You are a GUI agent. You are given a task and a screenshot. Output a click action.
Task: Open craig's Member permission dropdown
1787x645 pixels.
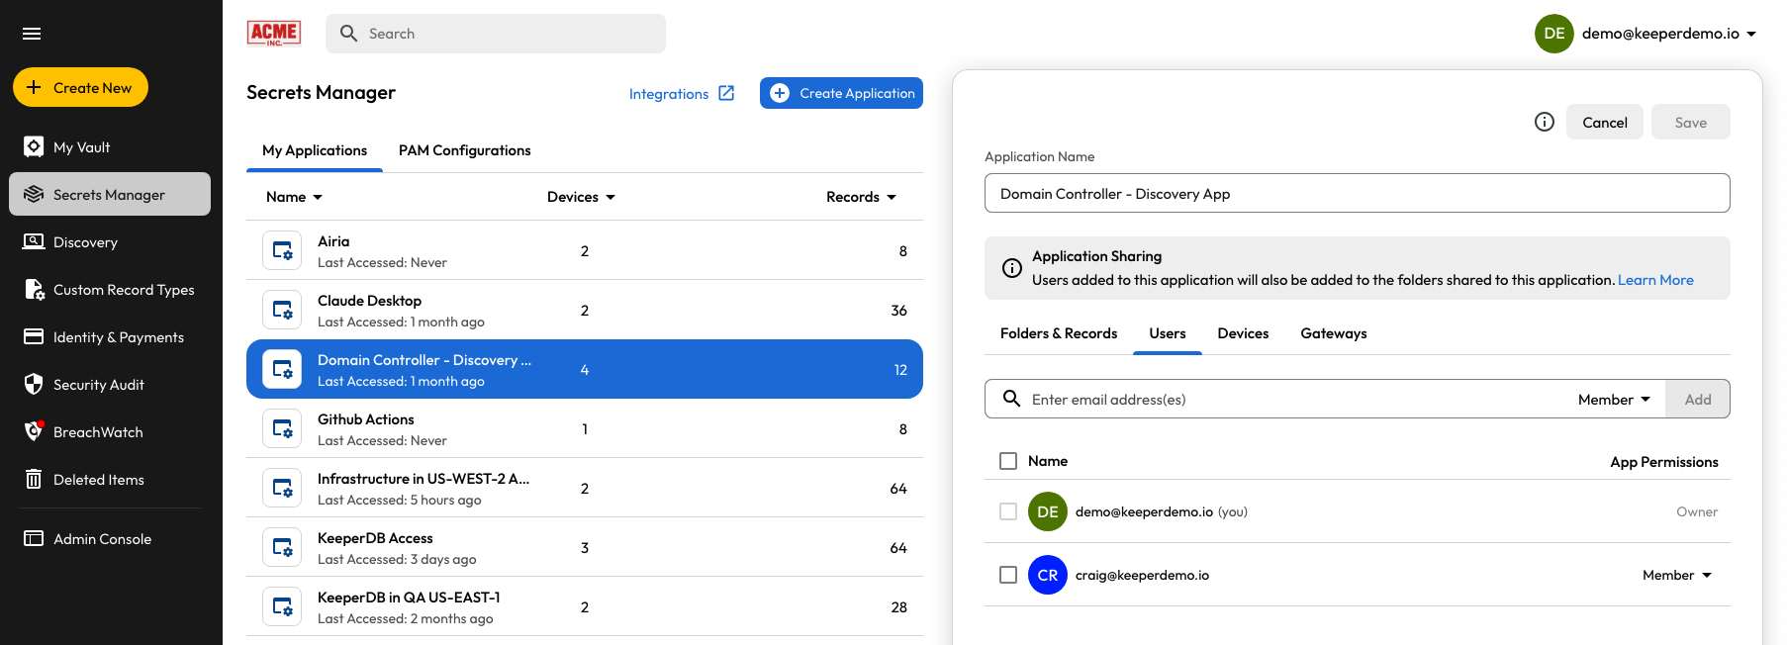[x=1677, y=575]
